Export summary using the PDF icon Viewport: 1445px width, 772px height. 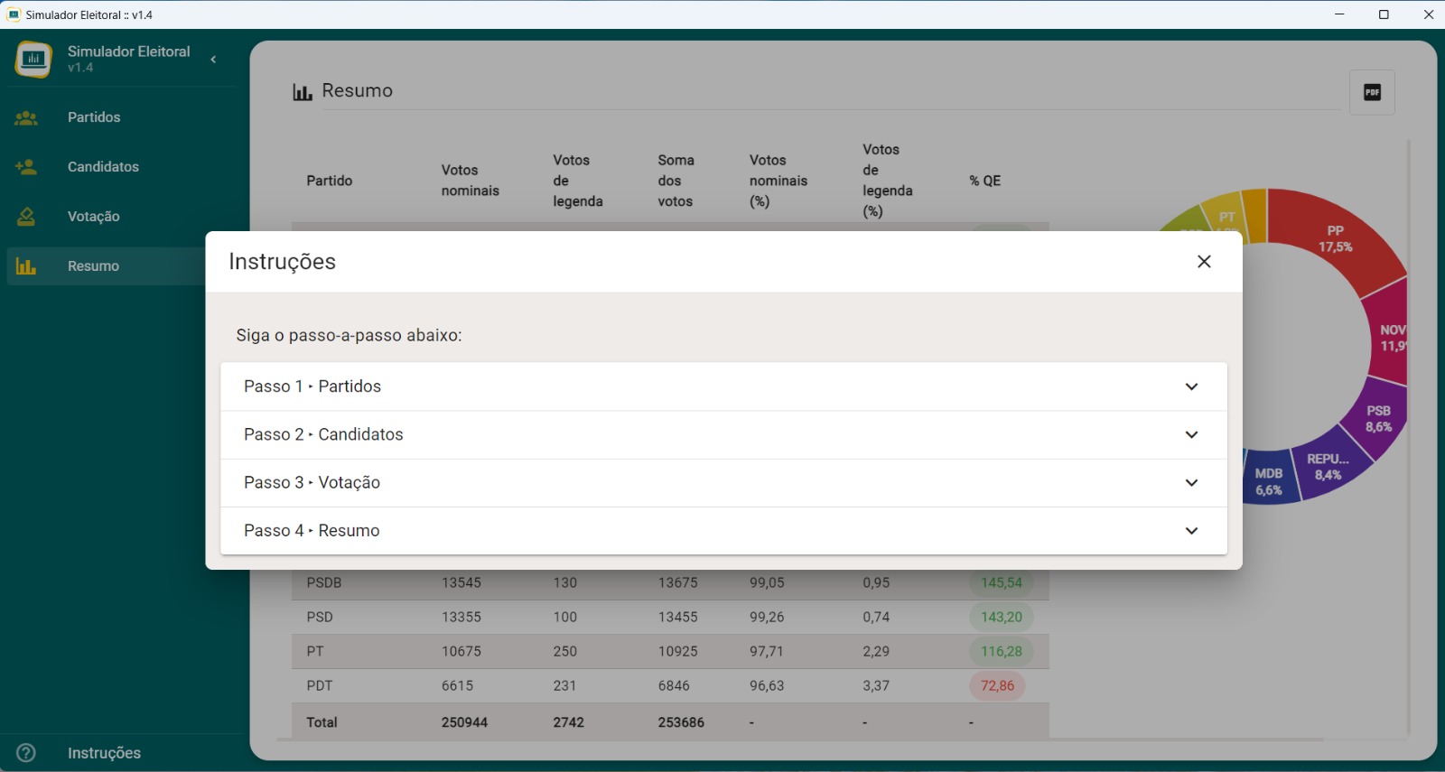pyautogui.click(x=1372, y=92)
